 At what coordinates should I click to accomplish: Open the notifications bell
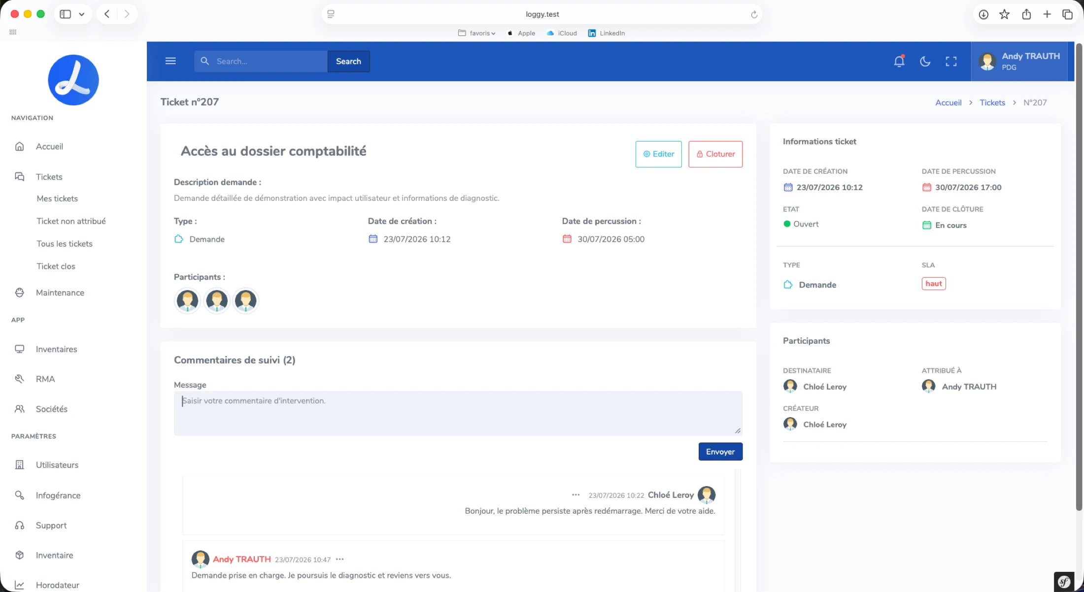(x=899, y=61)
